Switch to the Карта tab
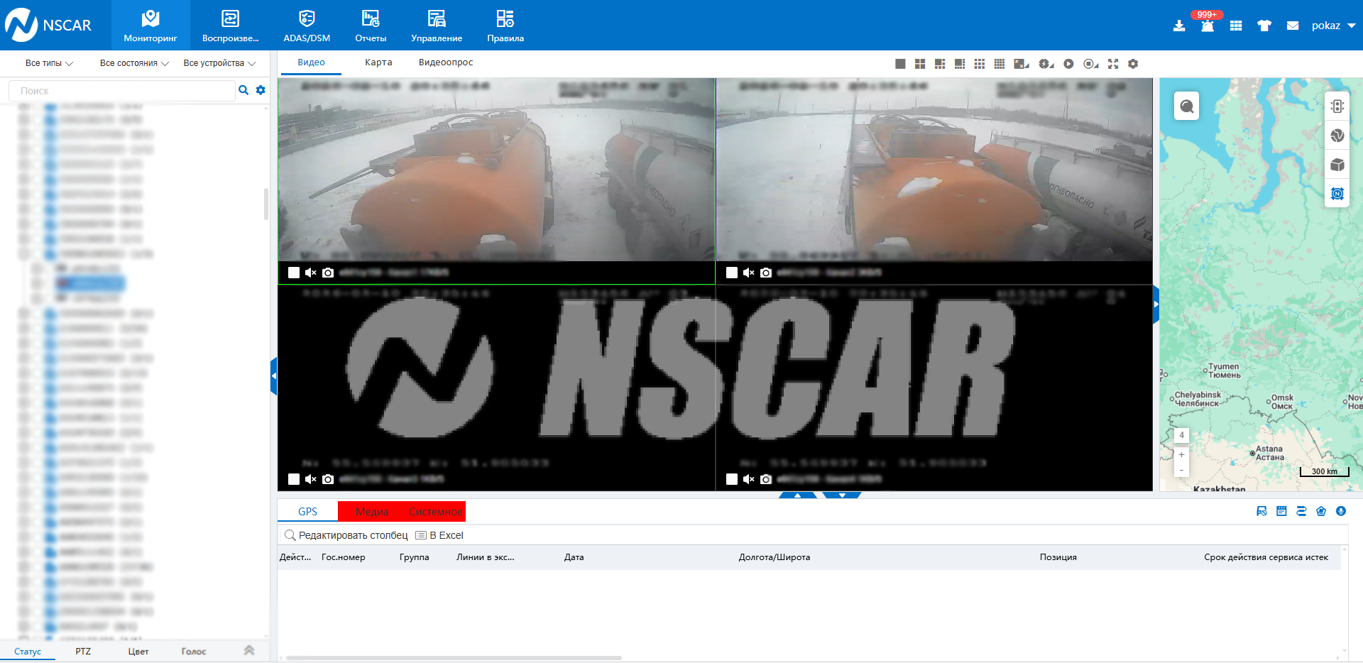The height and width of the screenshot is (663, 1363). click(378, 62)
